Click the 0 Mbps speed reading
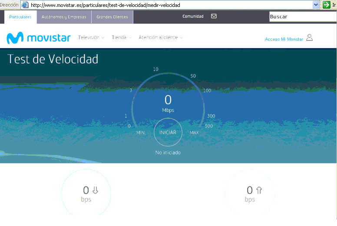 [x=168, y=104]
